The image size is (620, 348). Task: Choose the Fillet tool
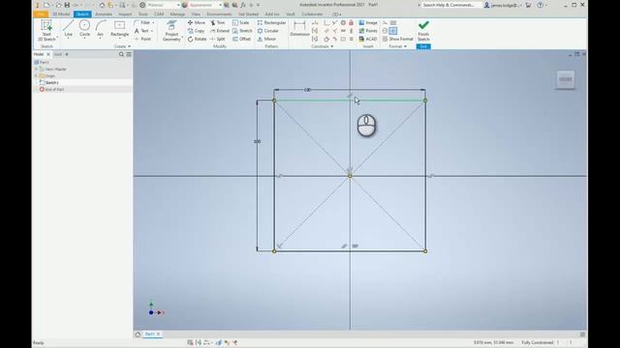[x=142, y=22]
